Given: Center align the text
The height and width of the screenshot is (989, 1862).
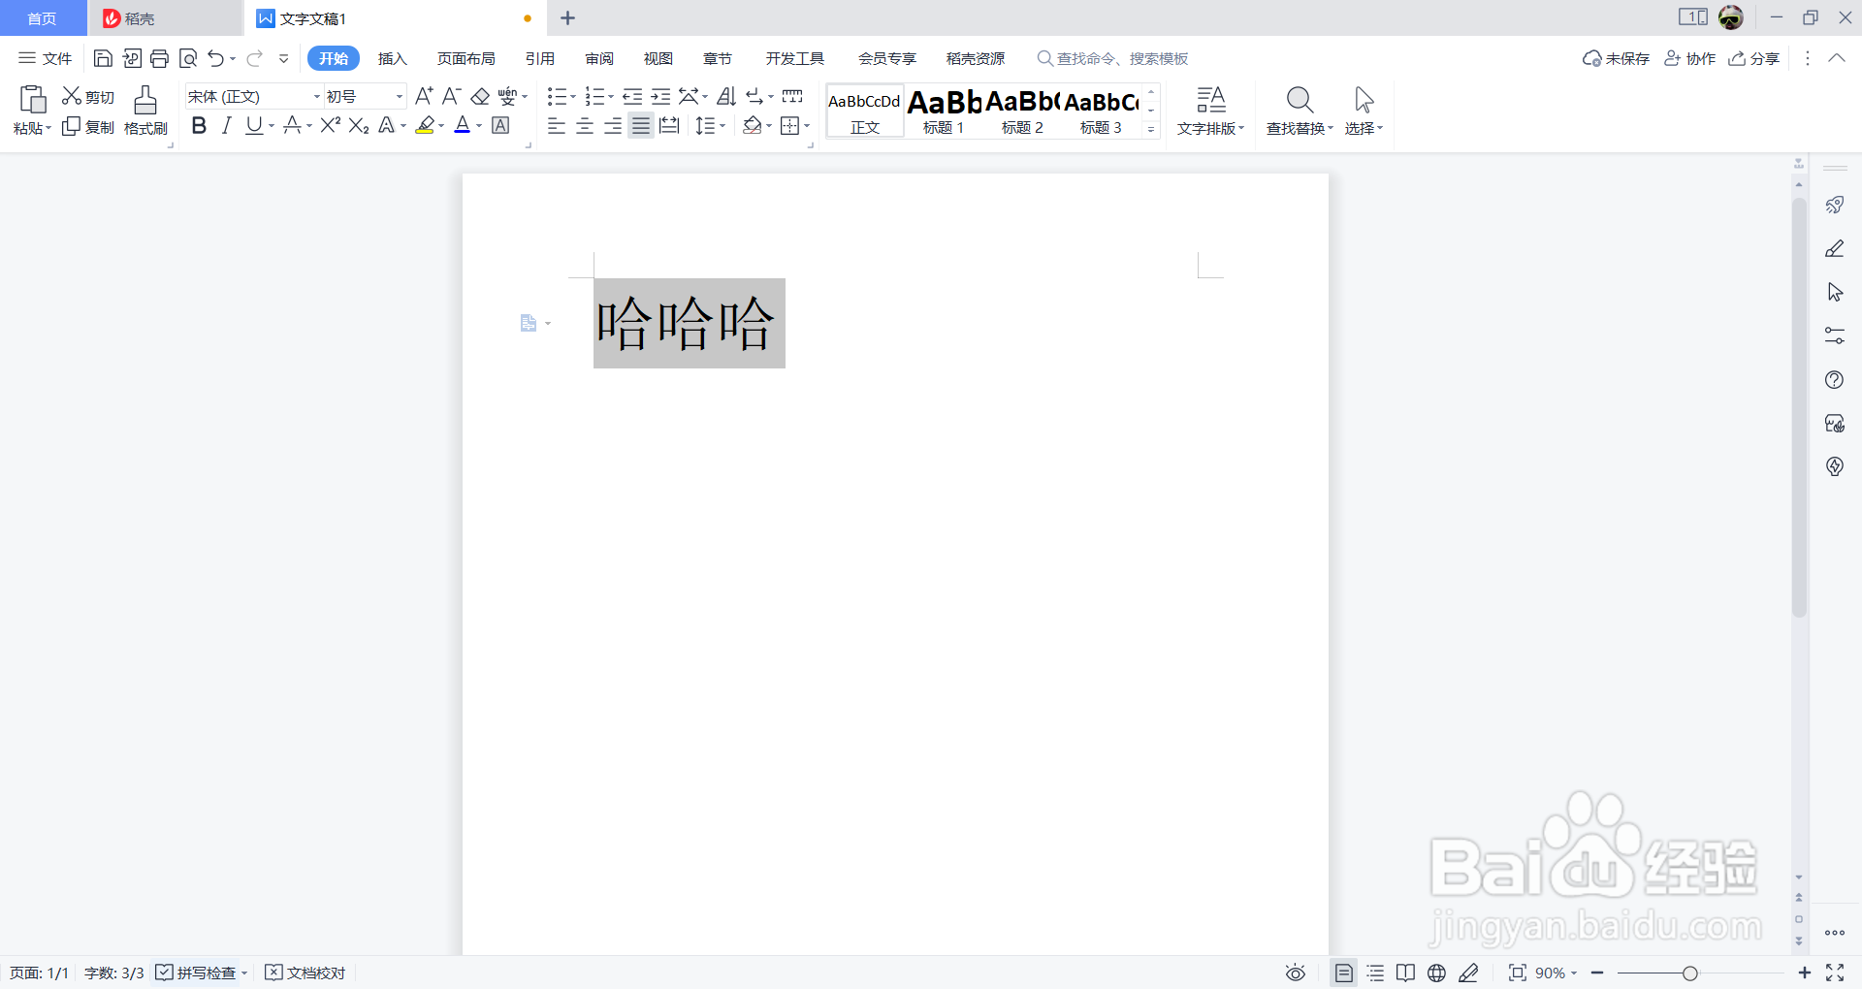Looking at the screenshot, I should coord(585,125).
